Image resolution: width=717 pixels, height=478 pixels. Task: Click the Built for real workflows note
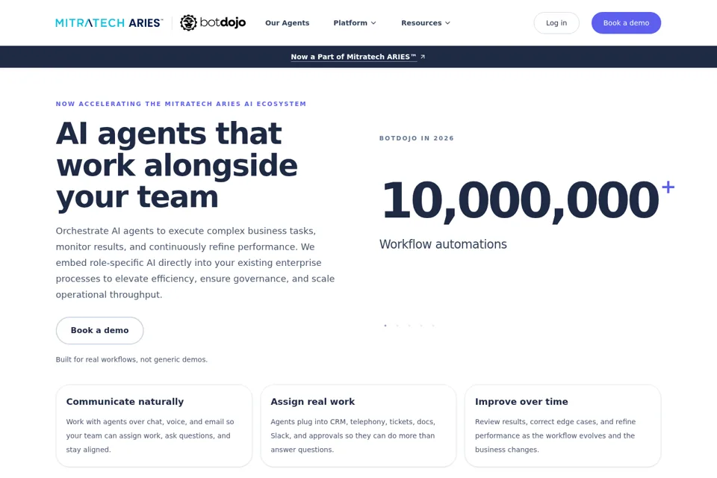[131, 359]
